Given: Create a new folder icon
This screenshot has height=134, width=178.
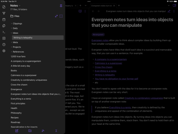Looking at the screenshot, I should [30, 131].
